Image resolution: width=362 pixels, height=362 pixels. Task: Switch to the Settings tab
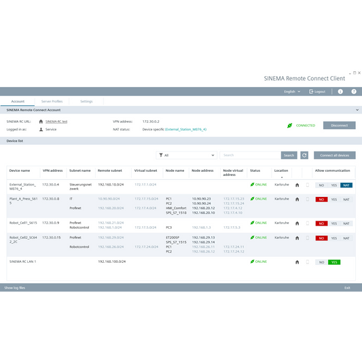(86, 101)
